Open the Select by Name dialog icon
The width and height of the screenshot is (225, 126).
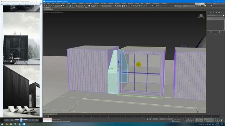pyautogui.click(x=63, y=6)
